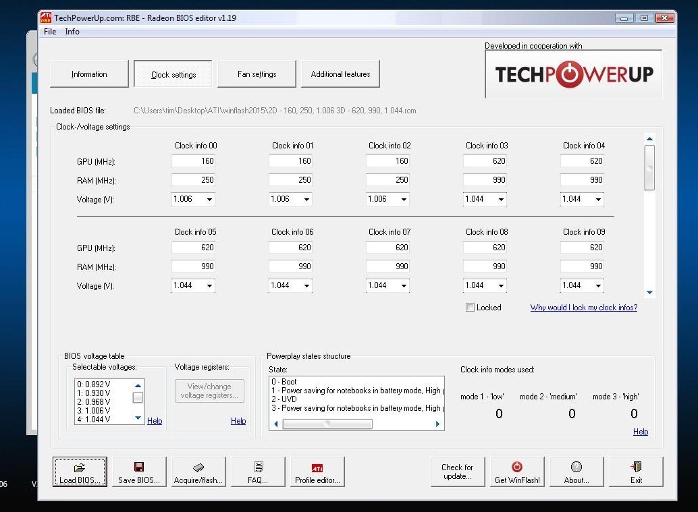Open the About dialog button
This screenshot has width=698, height=512.
coord(576,472)
